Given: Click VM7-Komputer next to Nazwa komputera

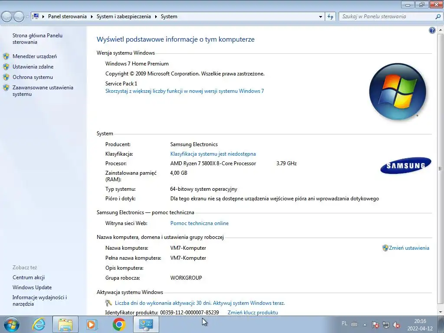Looking at the screenshot, I should [x=188, y=248].
